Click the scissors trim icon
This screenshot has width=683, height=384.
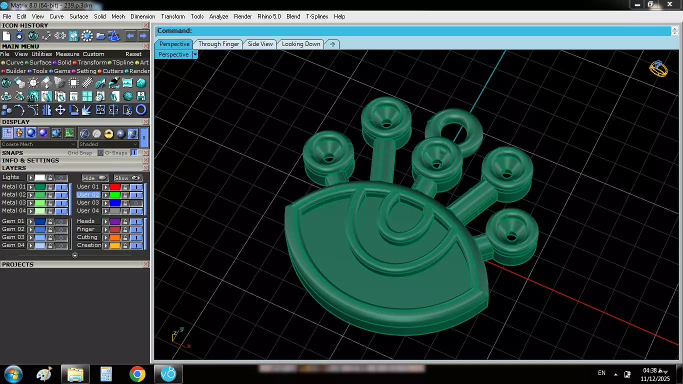tap(128, 109)
